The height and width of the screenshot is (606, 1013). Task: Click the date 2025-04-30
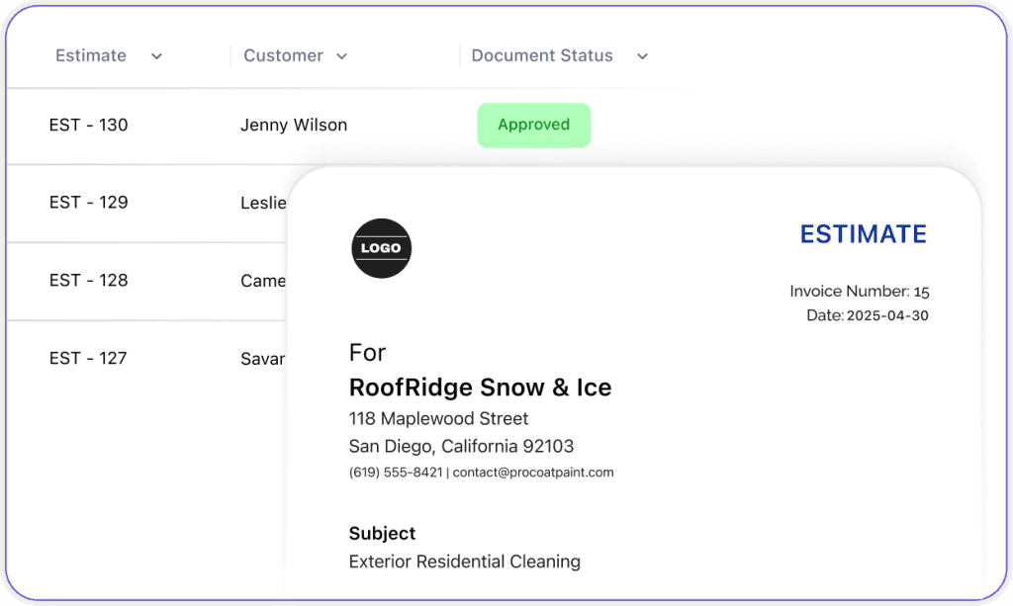887,316
